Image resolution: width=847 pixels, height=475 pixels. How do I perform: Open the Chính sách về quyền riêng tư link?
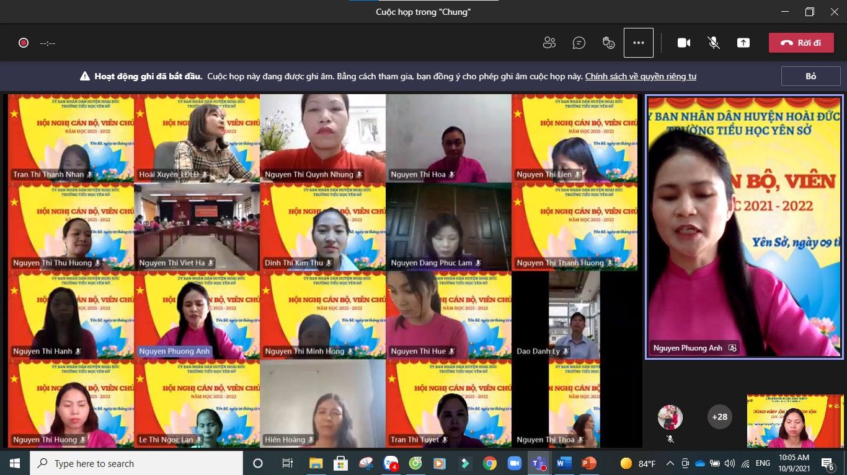point(641,76)
